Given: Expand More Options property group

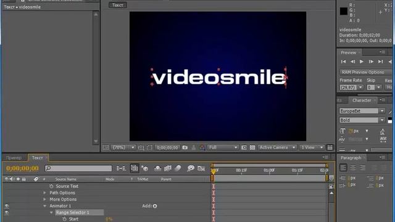Looking at the screenshot, I should (x=45, y=199).
